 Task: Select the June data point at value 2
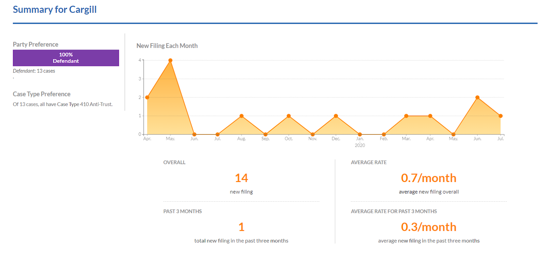(477, 97)
